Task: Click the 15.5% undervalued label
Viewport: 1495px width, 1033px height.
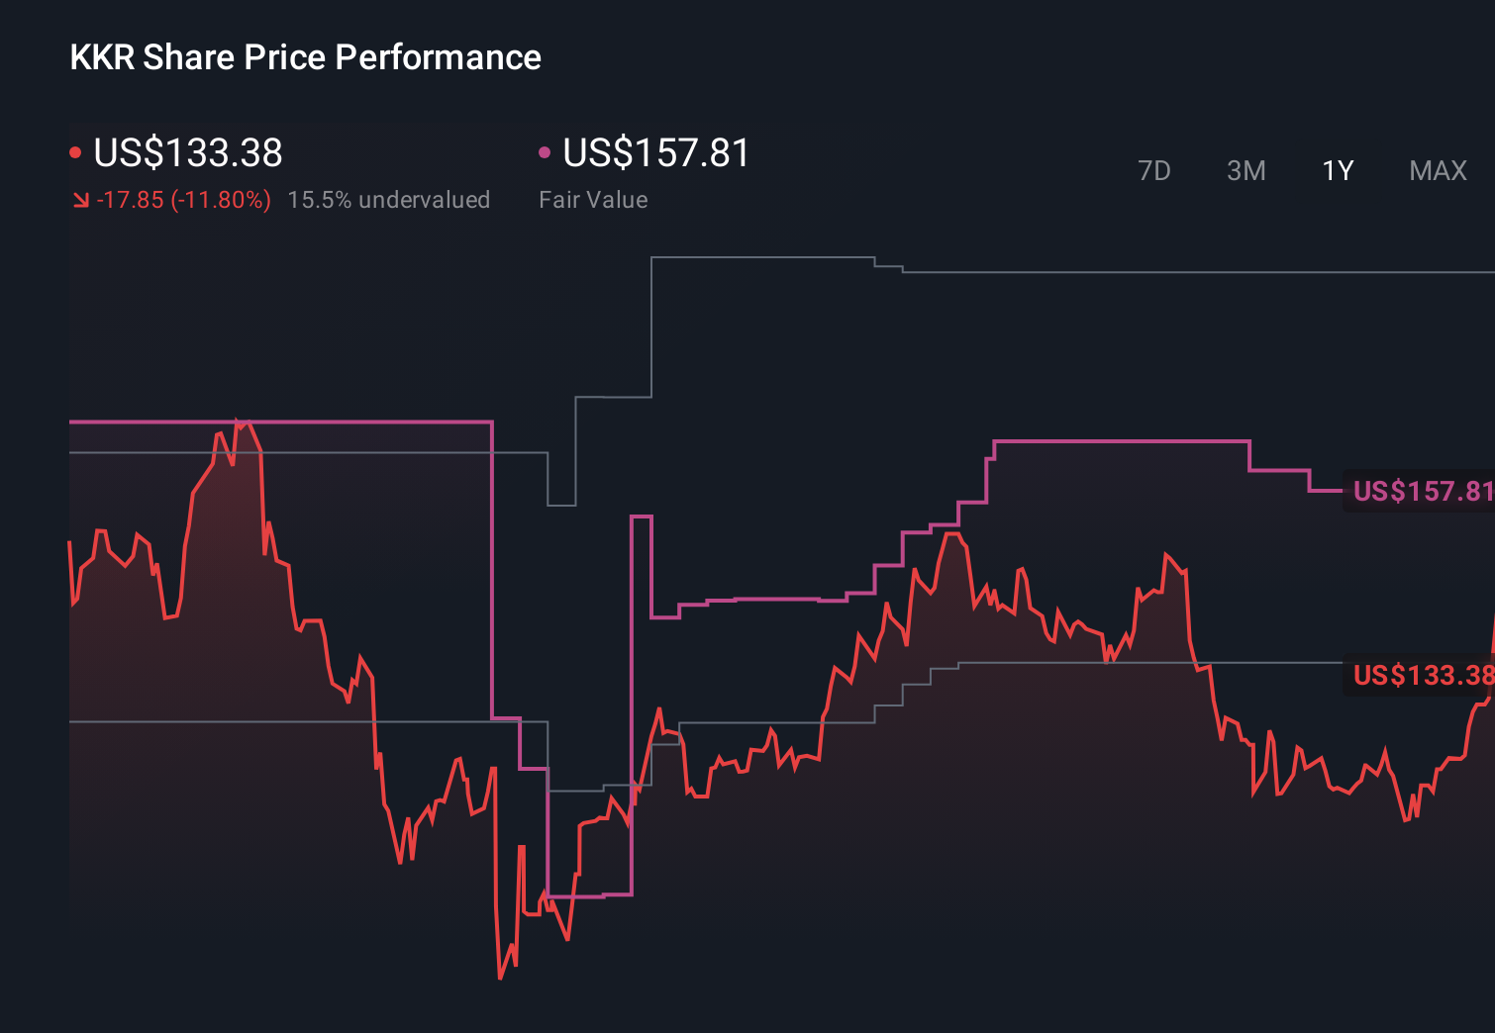Action: point(389,200)
